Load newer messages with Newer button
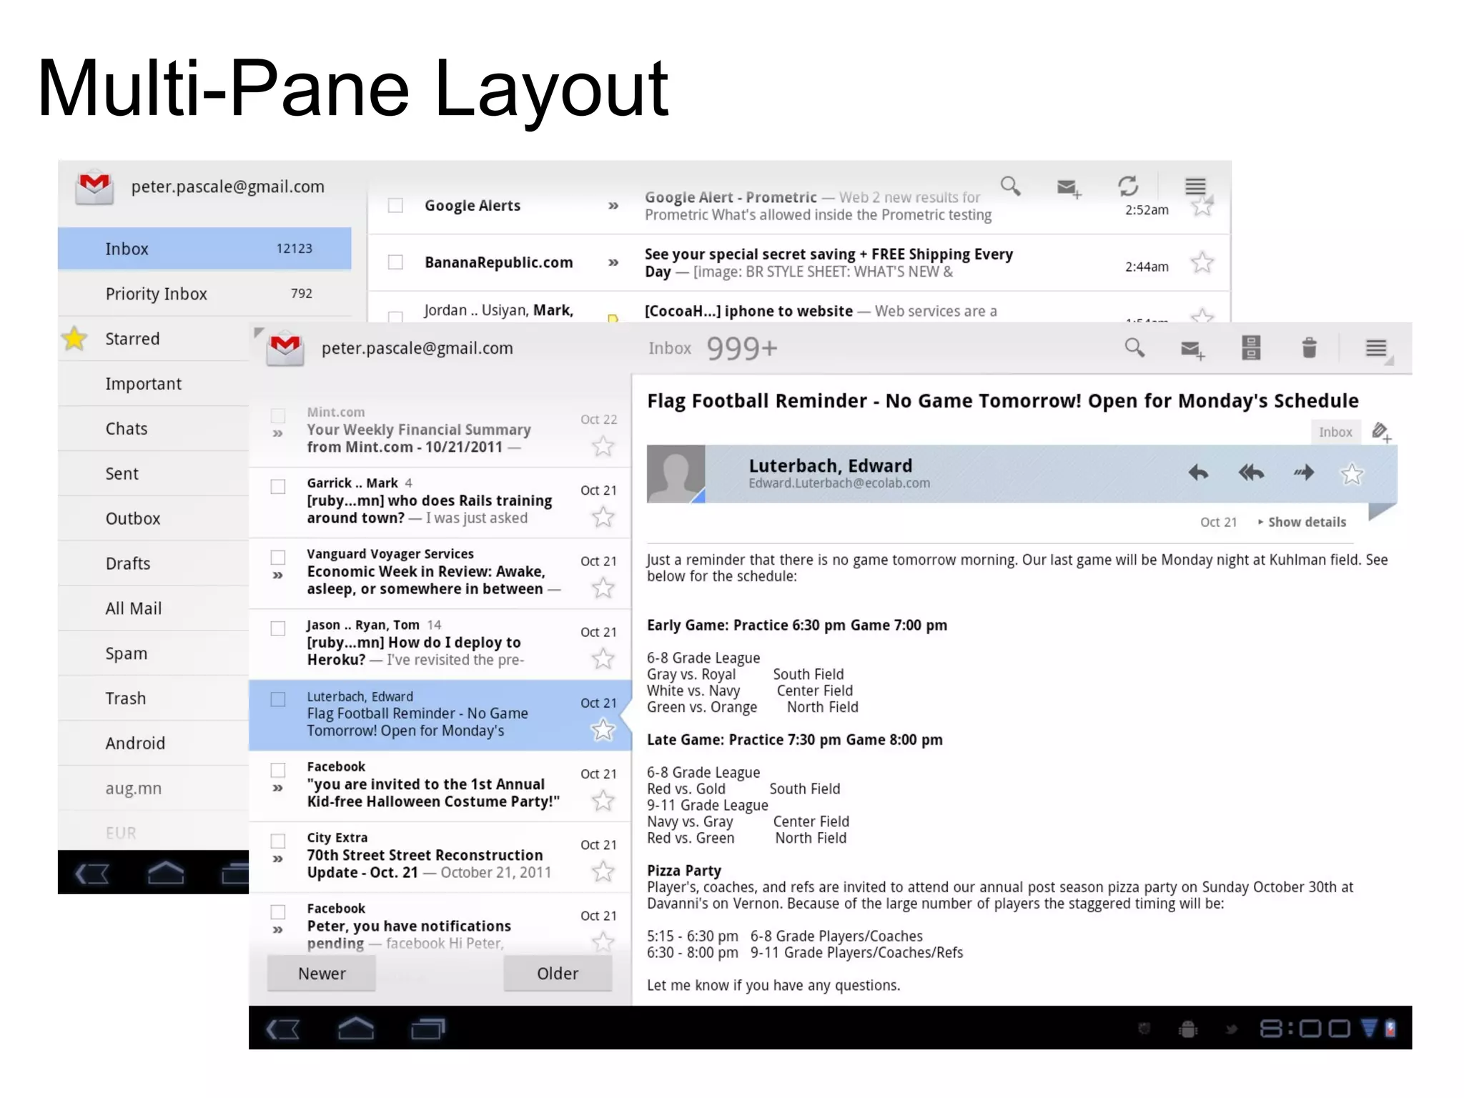1464x1098 pixels. click(322, 974)
